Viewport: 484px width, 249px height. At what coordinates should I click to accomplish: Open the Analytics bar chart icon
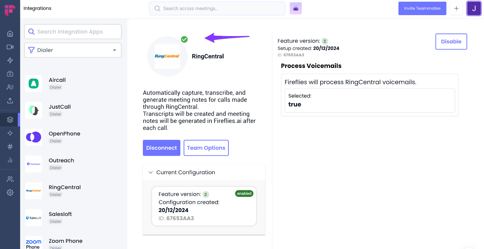[x=10, y=160]
